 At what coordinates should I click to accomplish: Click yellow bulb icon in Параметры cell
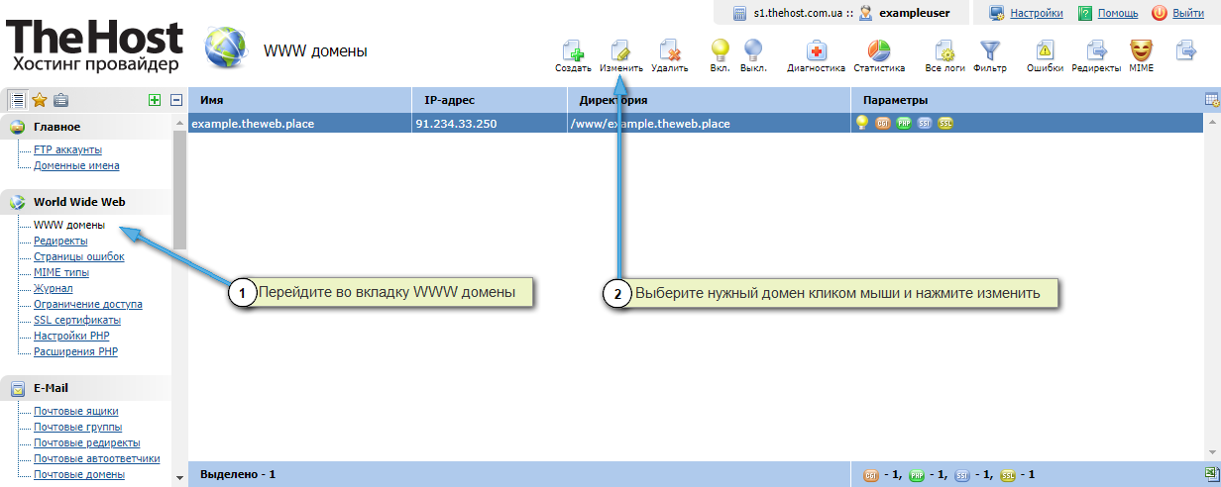[862, 124]
